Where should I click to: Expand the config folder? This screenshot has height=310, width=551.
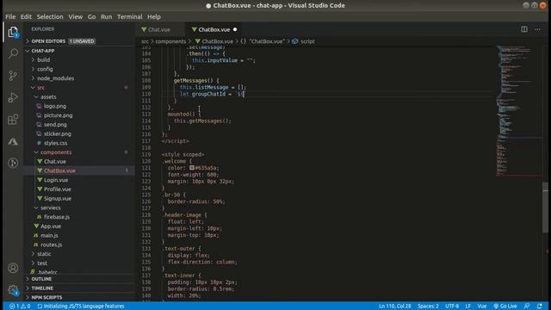click(79, 69)
